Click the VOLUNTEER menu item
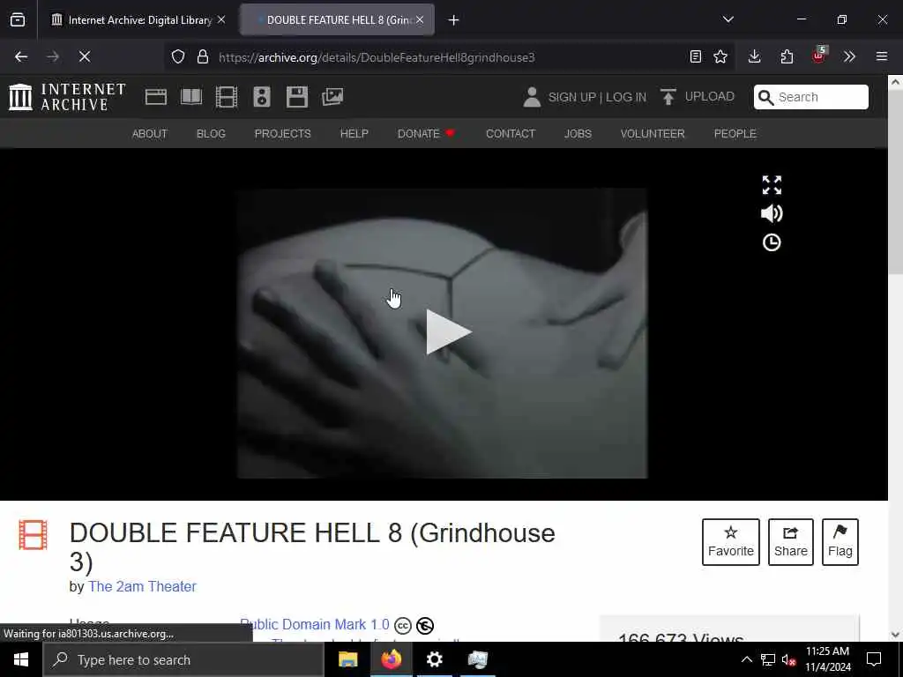 (653, 134)
